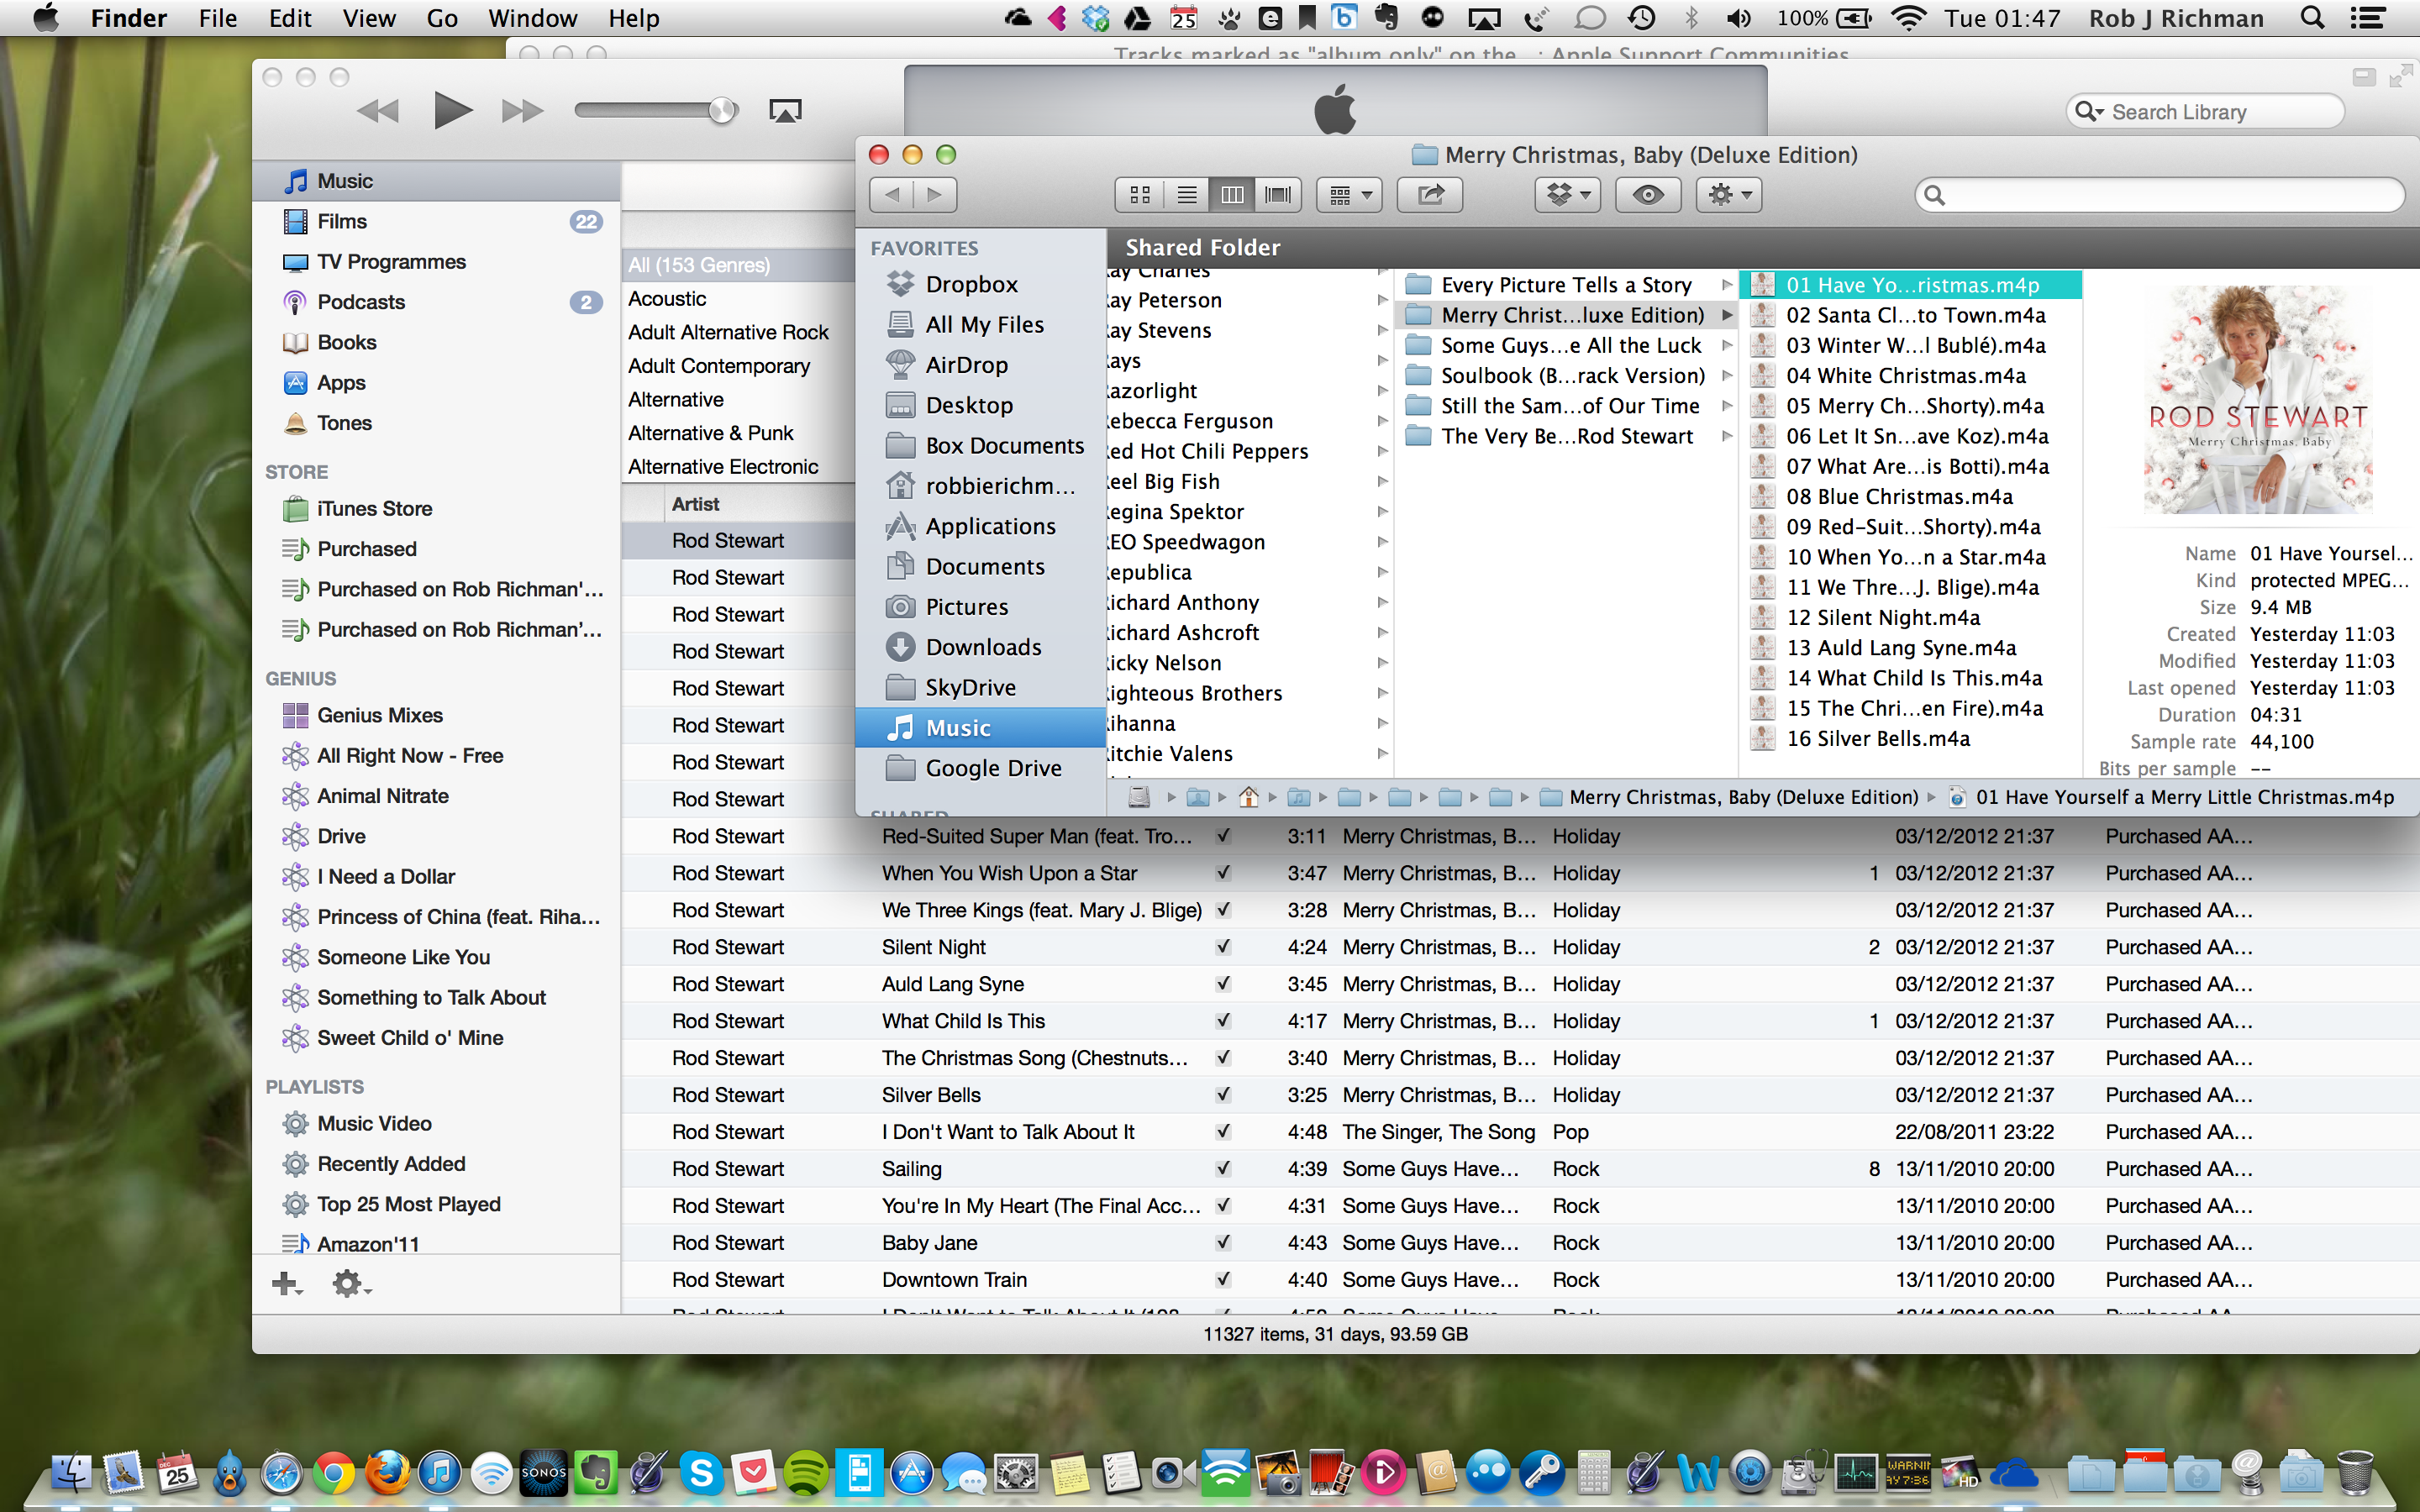Uncheck the Downtown Train checkbox
This screenshot has width=2420, height=1512.
[x=1223, y=1279]
